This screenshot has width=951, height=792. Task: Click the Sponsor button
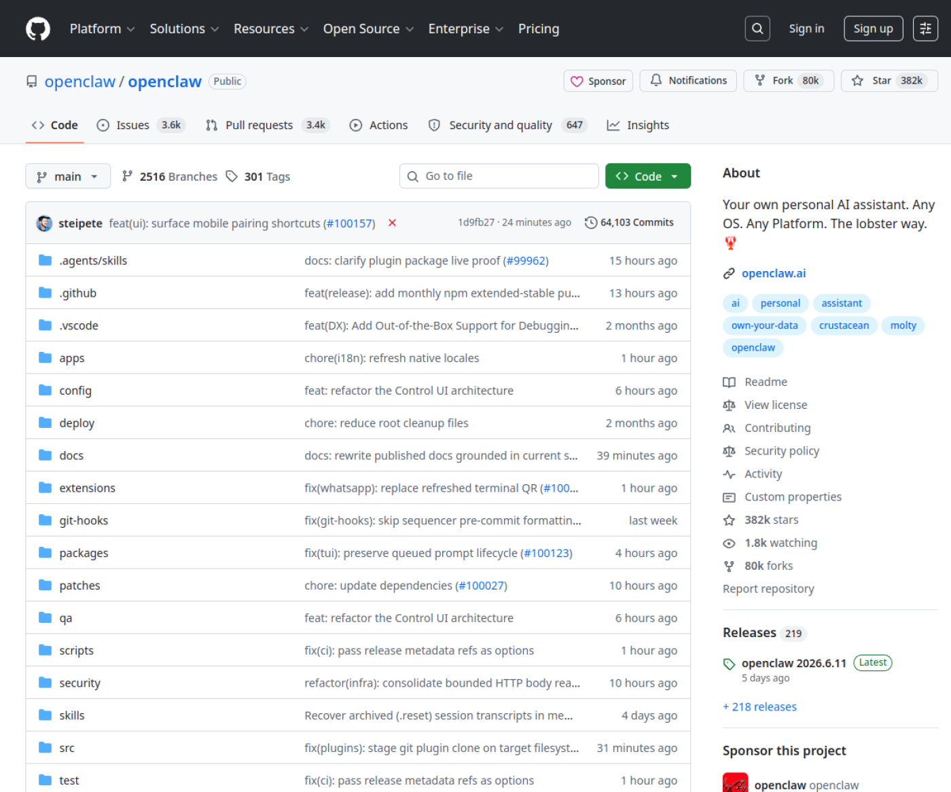(x=598, y=81)
